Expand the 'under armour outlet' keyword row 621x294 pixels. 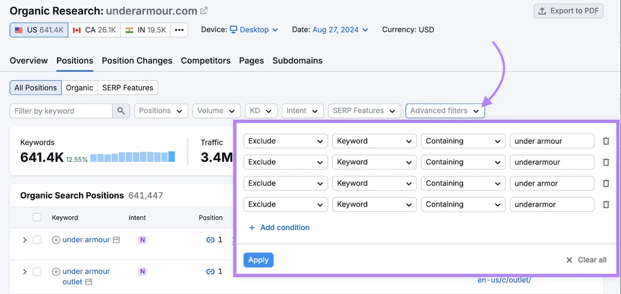click(x=24, y=271)
